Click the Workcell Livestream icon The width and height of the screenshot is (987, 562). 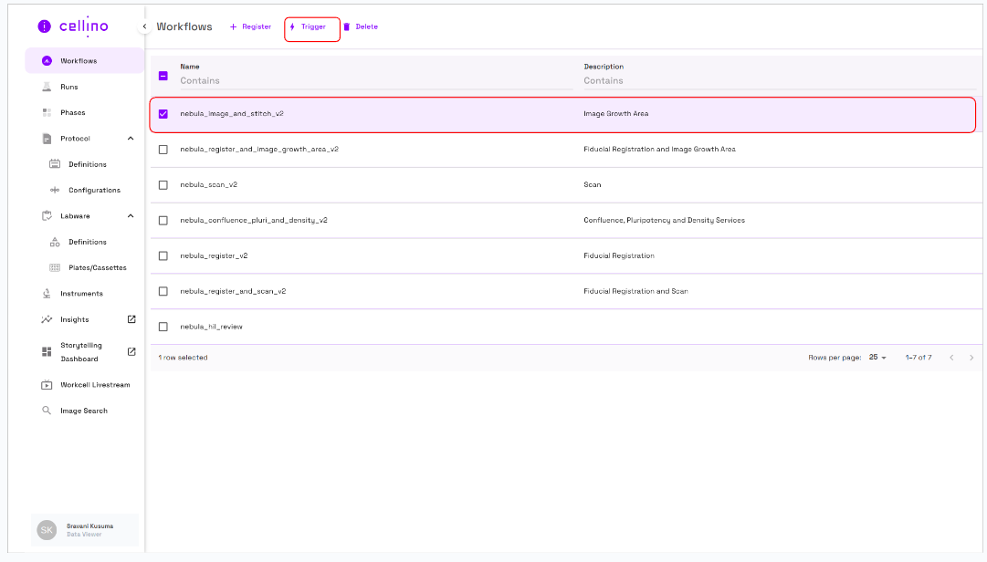click(47, 385)
